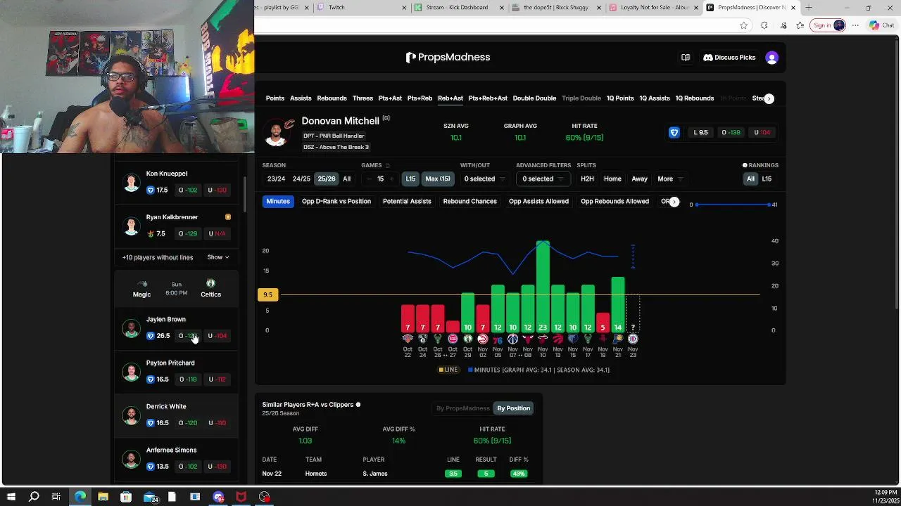Open the browser favorites list icon
Viewport: 901px width, 506px height.
[800, 25]
